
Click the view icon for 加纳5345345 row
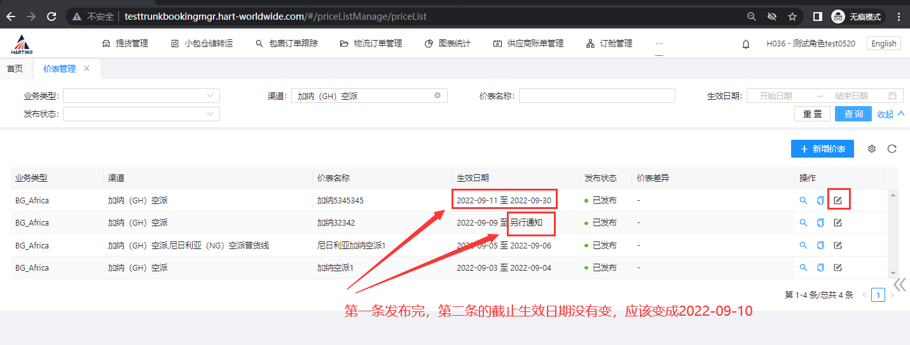pos(803,201)
